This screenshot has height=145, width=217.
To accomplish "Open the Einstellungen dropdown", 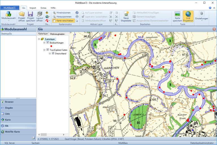I will (x=202, y=16).
